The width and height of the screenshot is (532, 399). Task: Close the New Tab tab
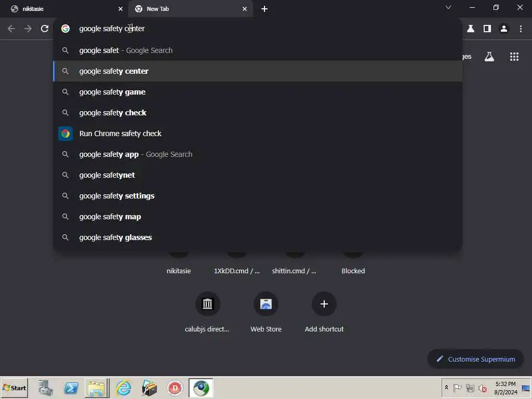[245, 9]
